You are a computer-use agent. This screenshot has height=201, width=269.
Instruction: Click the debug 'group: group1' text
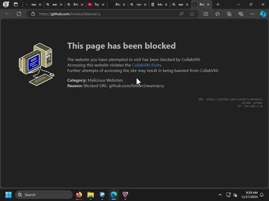[x=252, y=103]
